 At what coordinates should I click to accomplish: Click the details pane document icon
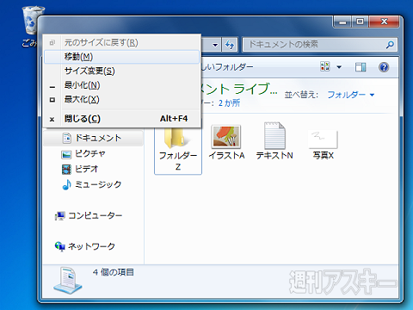point(68,280)
